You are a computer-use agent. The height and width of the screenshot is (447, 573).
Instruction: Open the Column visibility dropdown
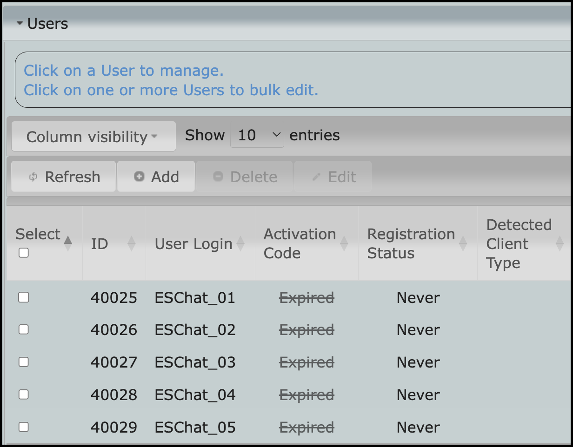click(93, 137)
